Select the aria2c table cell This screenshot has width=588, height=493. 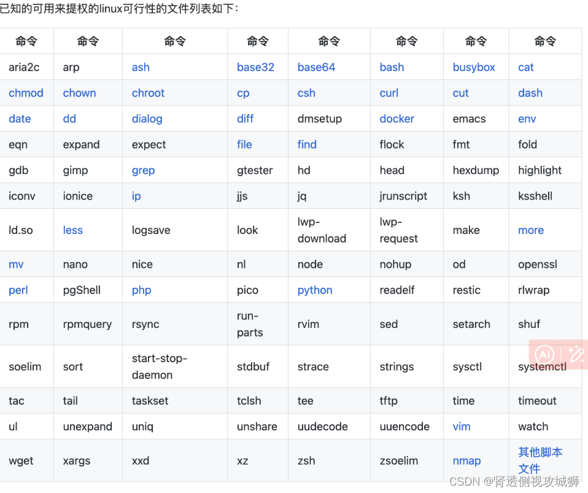tap(26, 67)
